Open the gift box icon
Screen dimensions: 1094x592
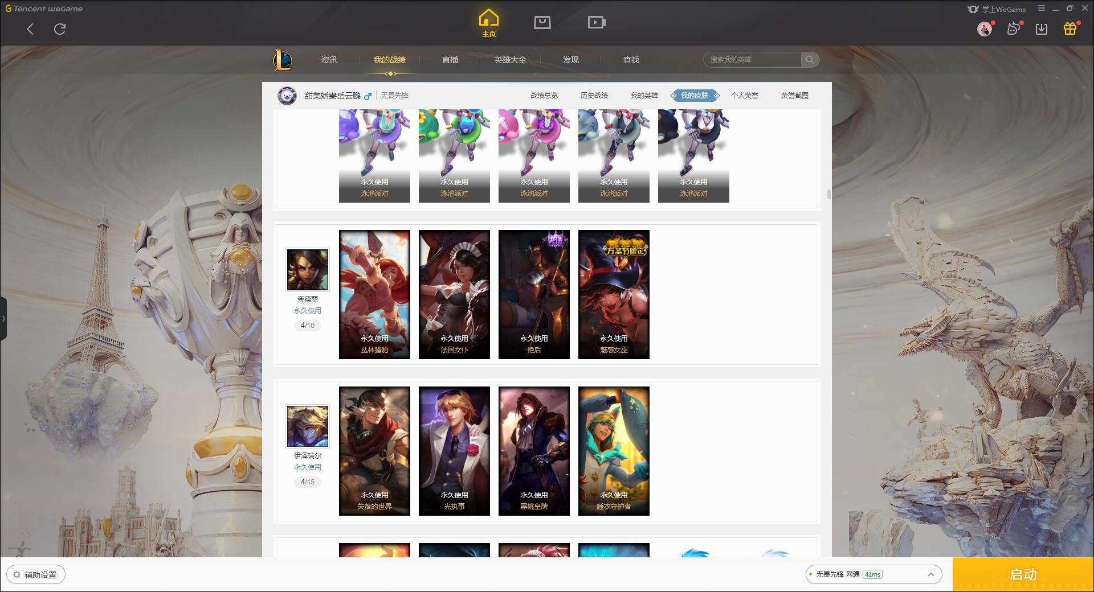1070,28
